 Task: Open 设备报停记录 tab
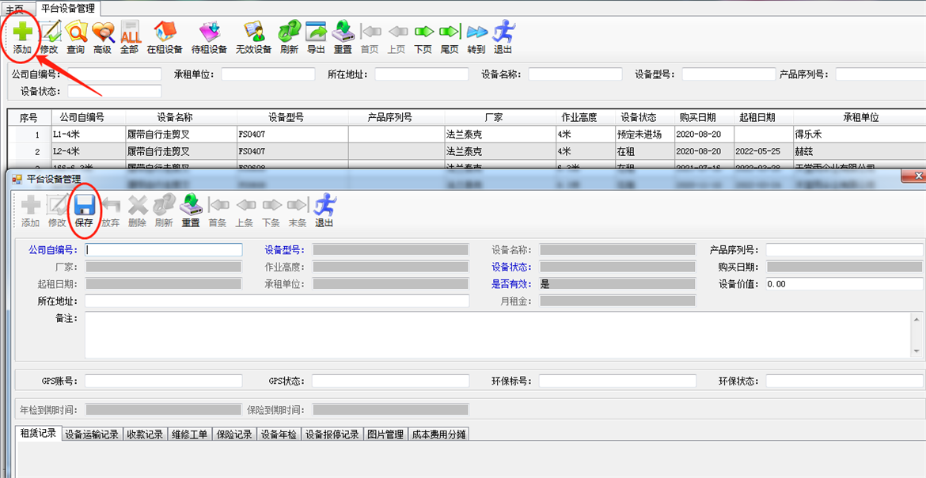coord(332,434)
